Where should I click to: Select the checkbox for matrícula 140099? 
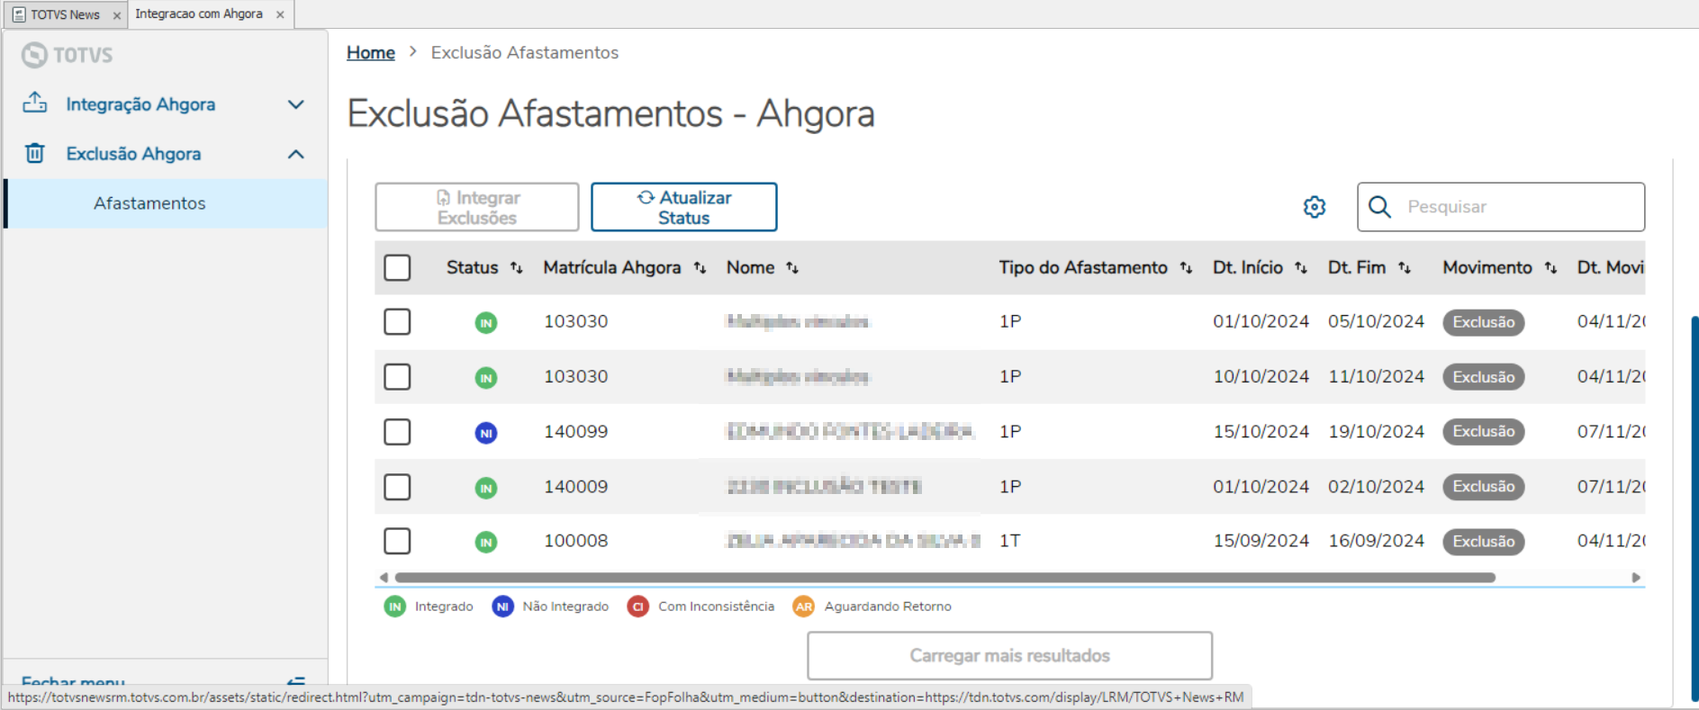(x=397, y=432)
